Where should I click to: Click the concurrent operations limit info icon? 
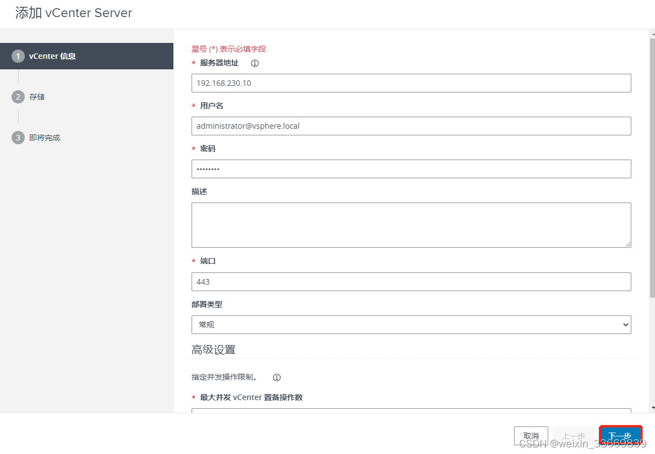[276, 378]
